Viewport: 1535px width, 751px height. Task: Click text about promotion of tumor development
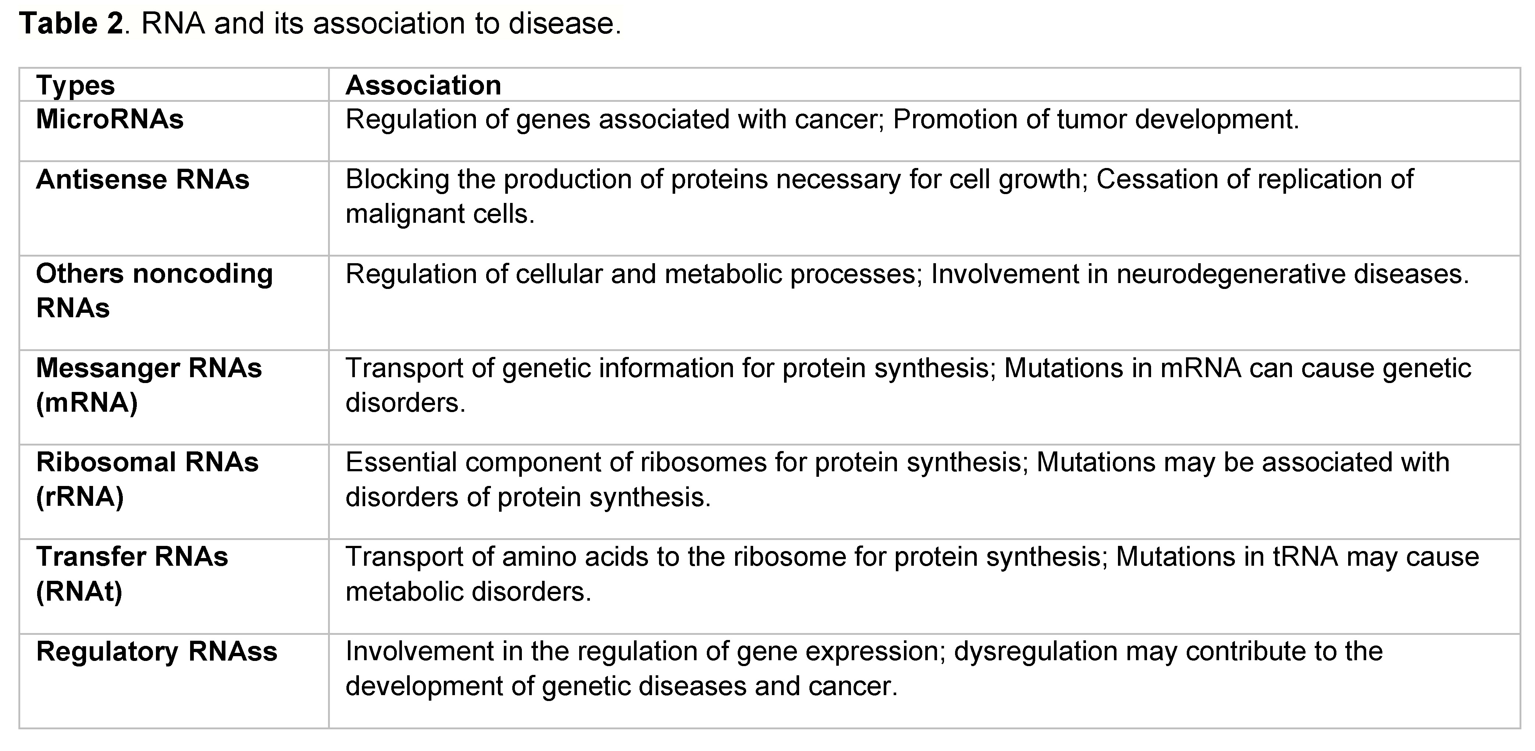click(1096, 119)
